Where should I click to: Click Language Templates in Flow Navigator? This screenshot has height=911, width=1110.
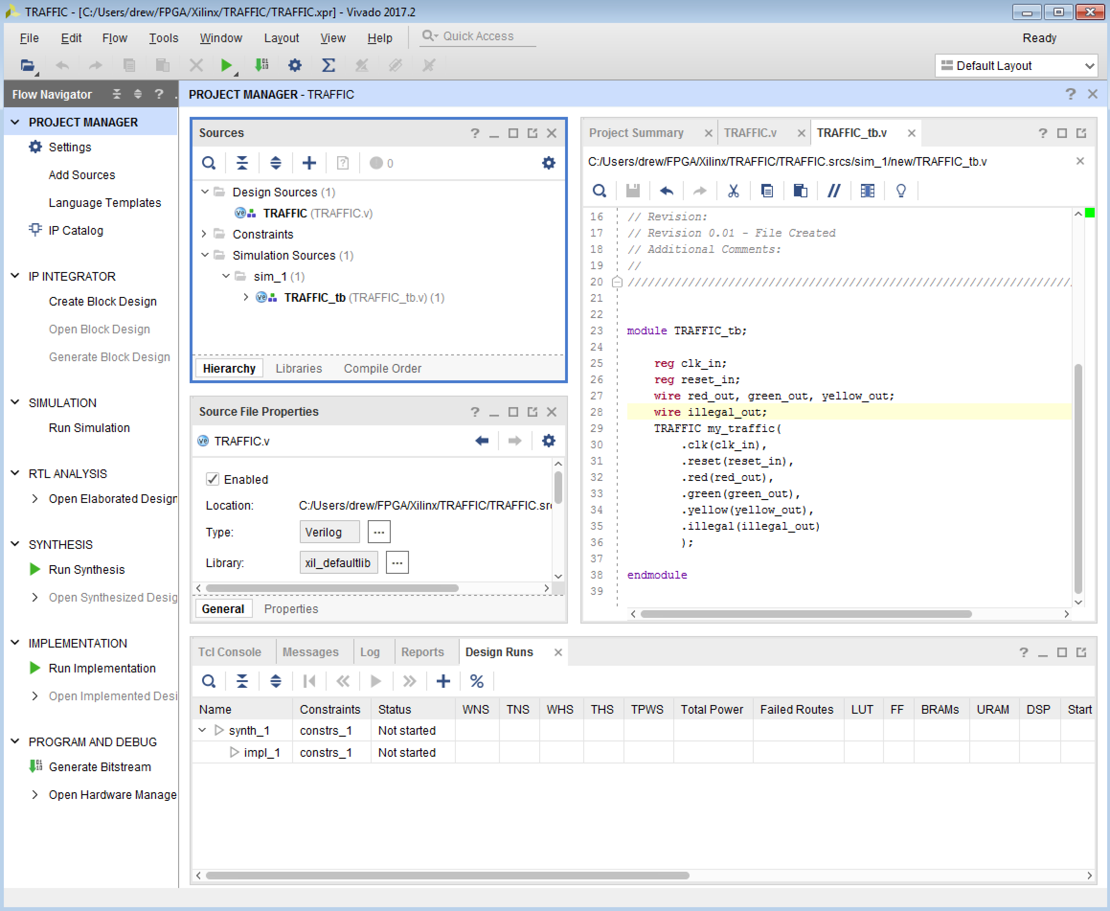pos(105,203)
